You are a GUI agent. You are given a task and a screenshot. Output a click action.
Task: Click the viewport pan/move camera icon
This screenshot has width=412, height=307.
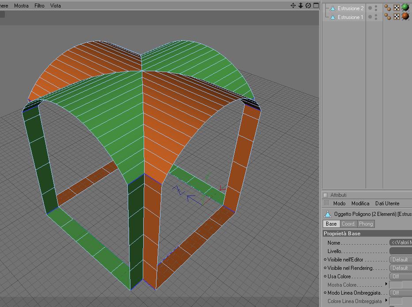click(x=293, y=5)
